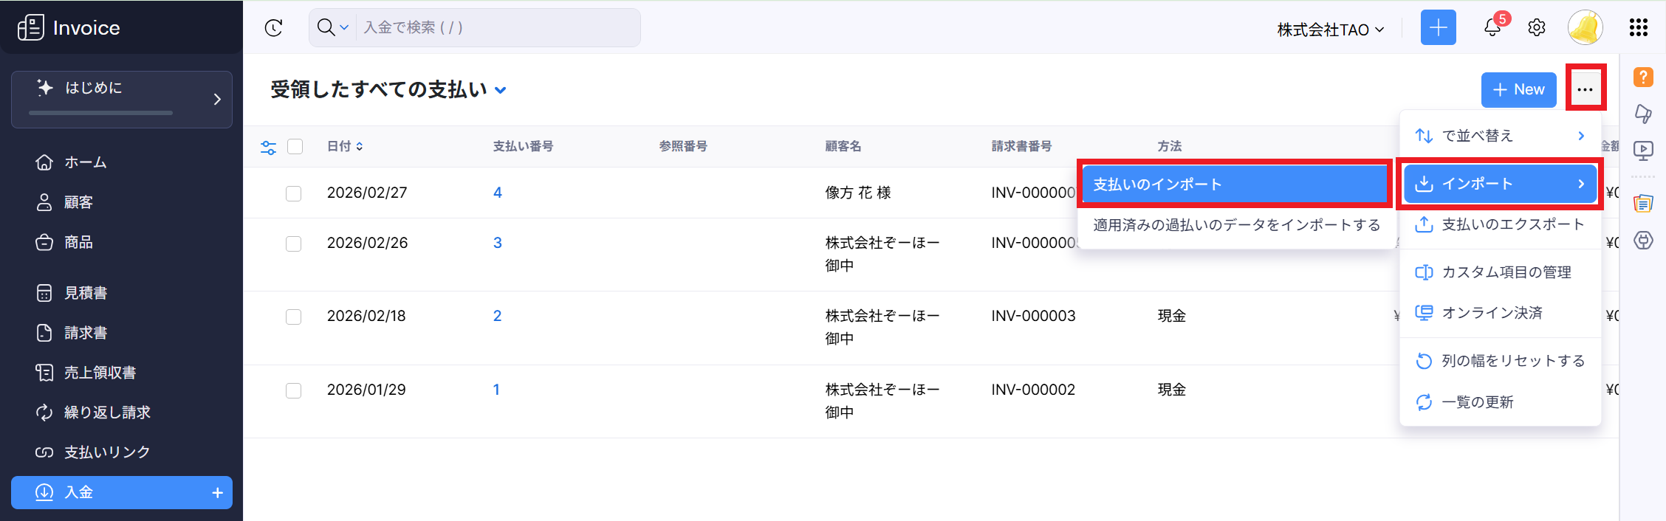This screenshot has width=1666, height=521.
Task: Select the checkbox for 2026/02/18 payment
Action: tap(294, 317)
